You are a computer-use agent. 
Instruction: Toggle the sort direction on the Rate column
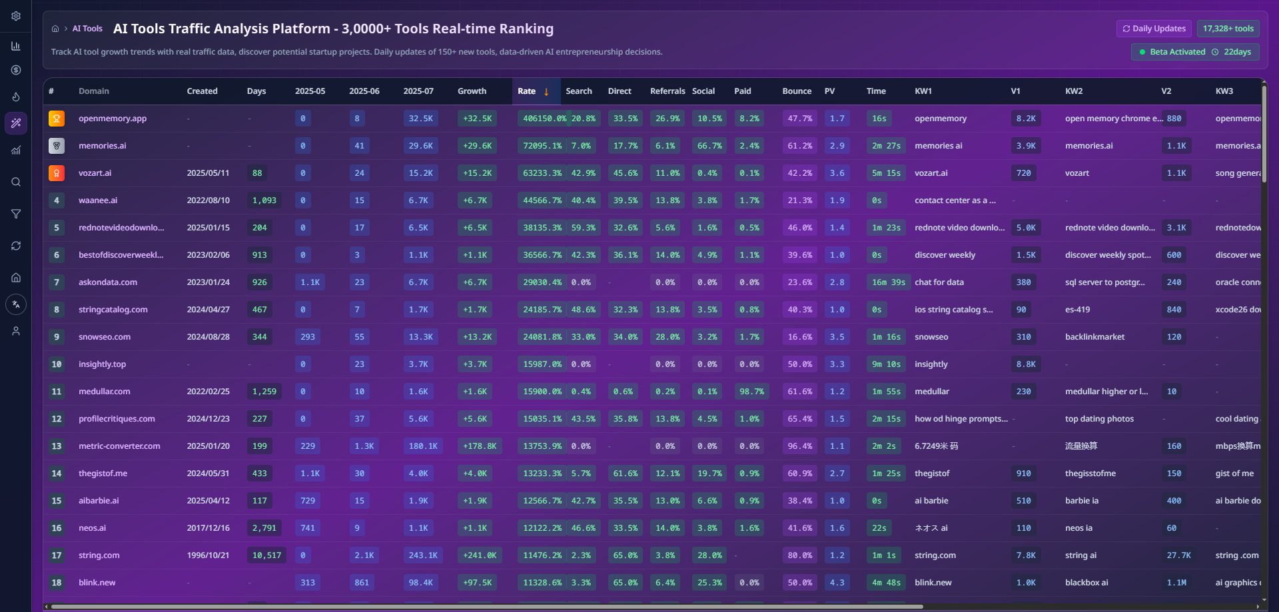tap(546, 91)
